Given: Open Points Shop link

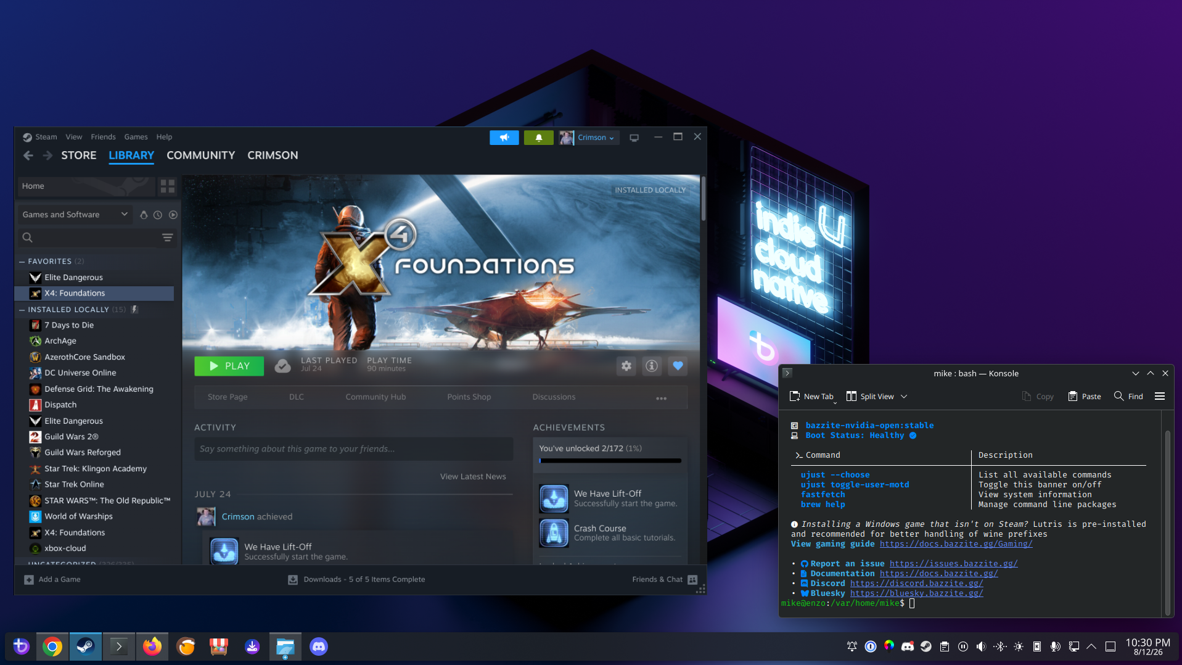Looking at the screenshot, I should 469,397.
